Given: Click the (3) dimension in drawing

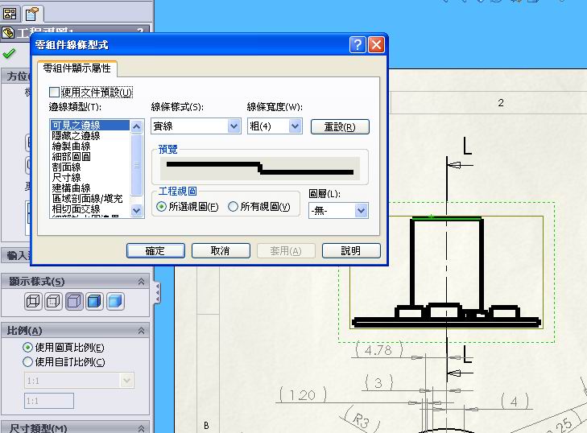Looking at the screenshot, I should pyautogui.click(x=378, y=383).
